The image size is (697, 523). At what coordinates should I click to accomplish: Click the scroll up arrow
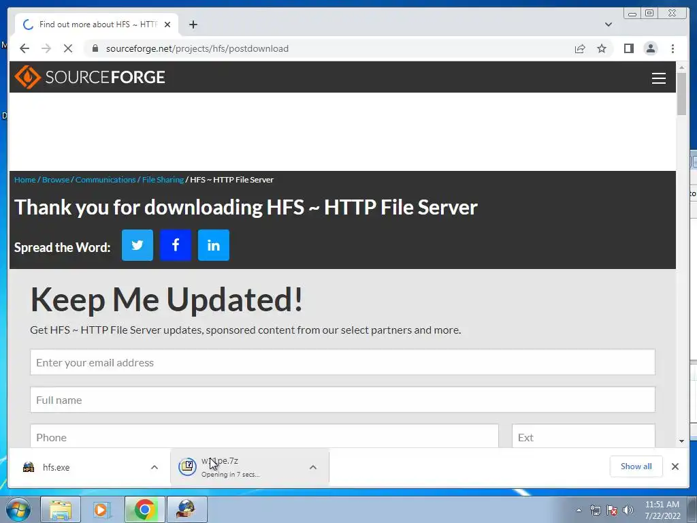(x=681, y=67)
